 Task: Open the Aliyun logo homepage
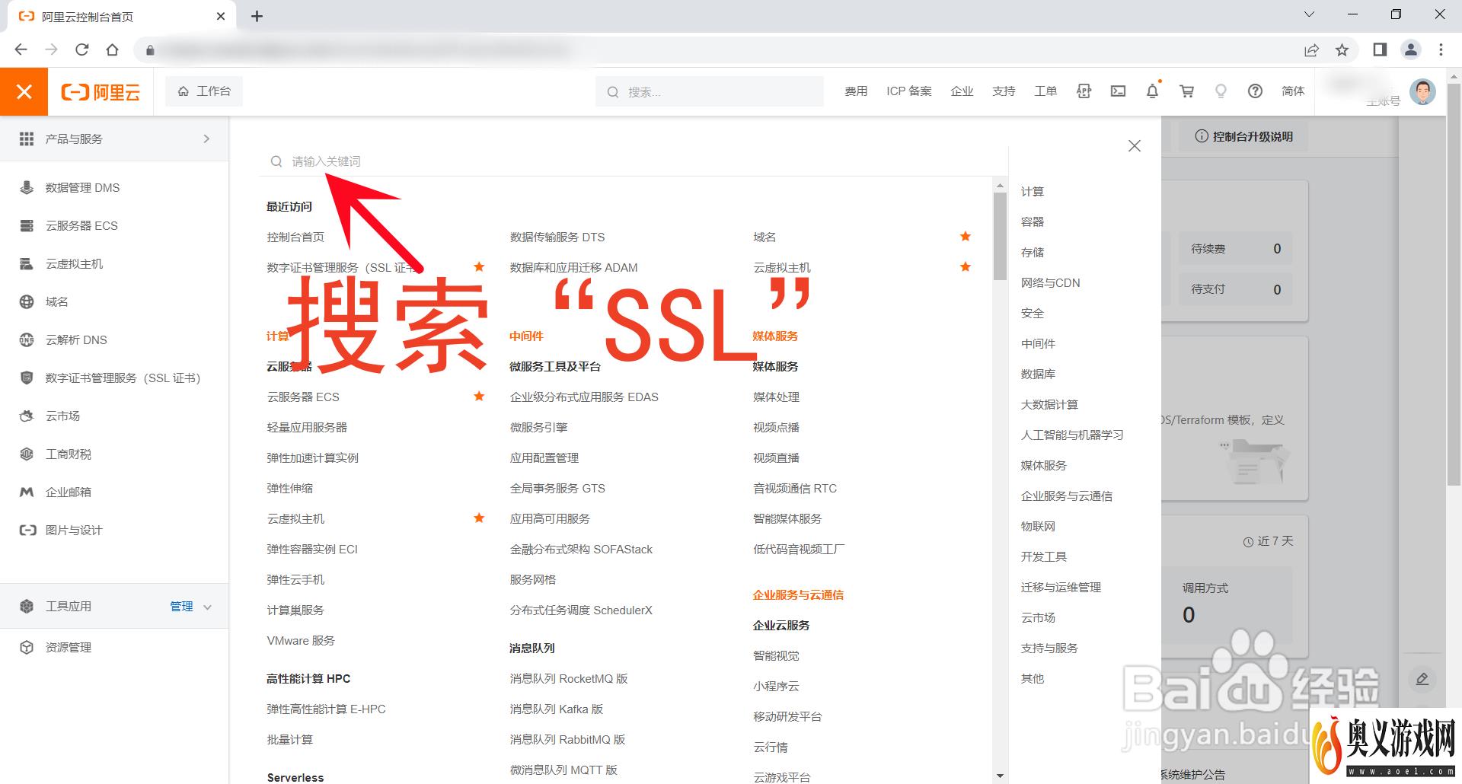[x=101, y=92]
